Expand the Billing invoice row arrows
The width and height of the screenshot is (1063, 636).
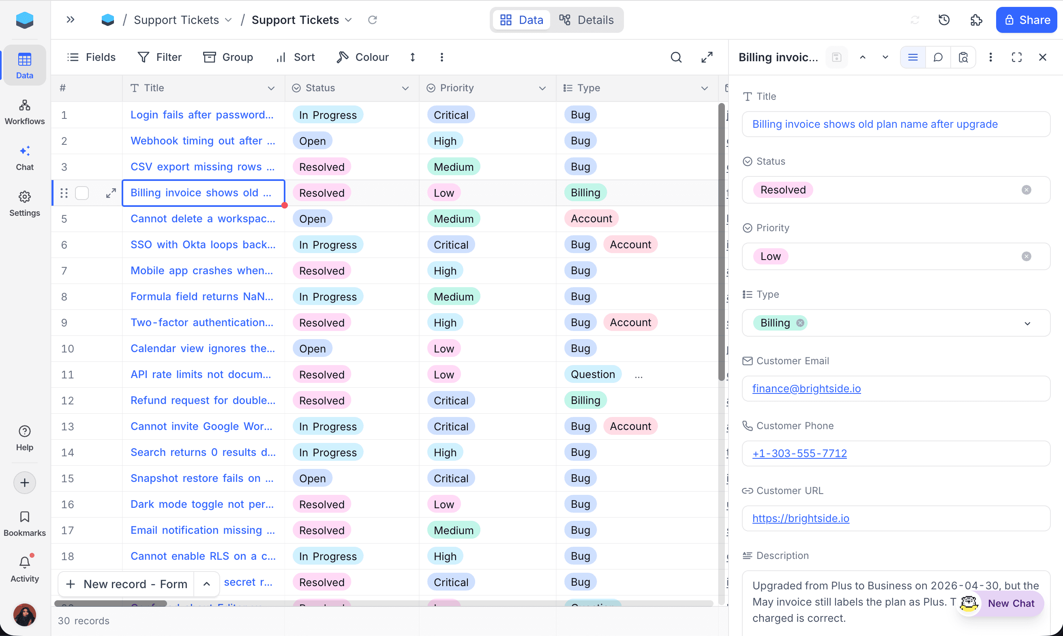(111, 193)
